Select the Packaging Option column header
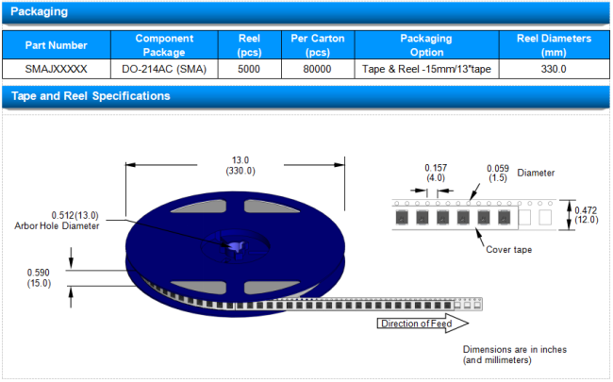The height and width of the screenshot is (382, 613). coord(426,45)
